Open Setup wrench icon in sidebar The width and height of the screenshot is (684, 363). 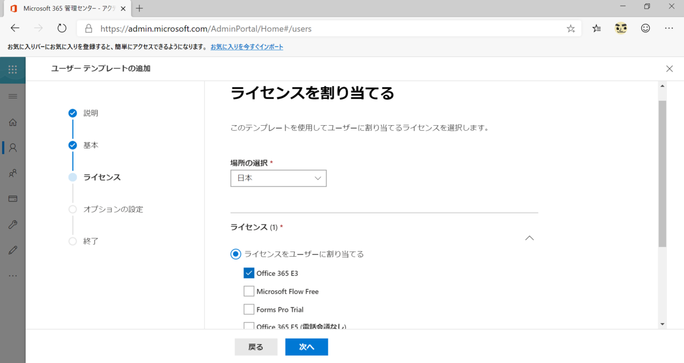click(13, 225)
